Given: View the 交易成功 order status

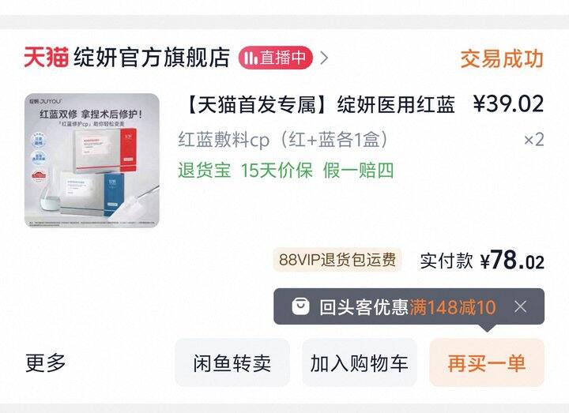Looking at the screenshot, I should coord(502,58).
